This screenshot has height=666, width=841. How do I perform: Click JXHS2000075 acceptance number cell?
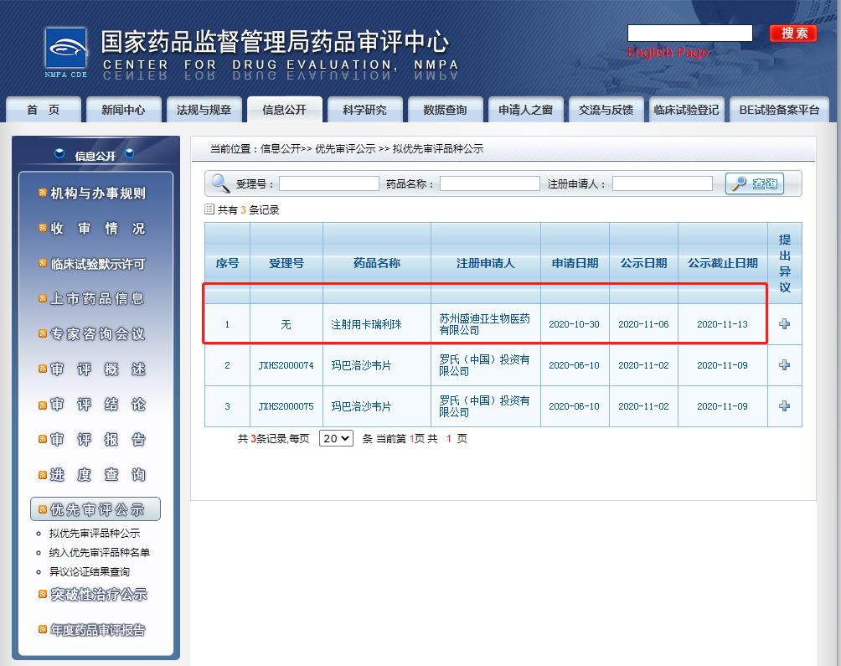pos(286,406)
